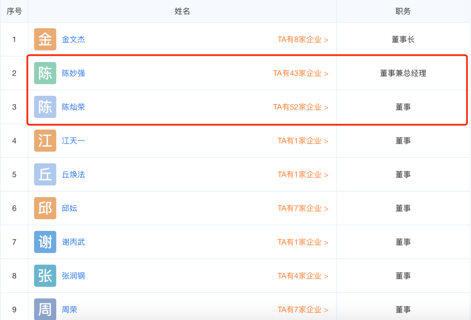The width and height of the screenshot is (471, 320).
Task: Click the light blue 陈 avatar for 陈灿荣
Action: coord(45,107)
